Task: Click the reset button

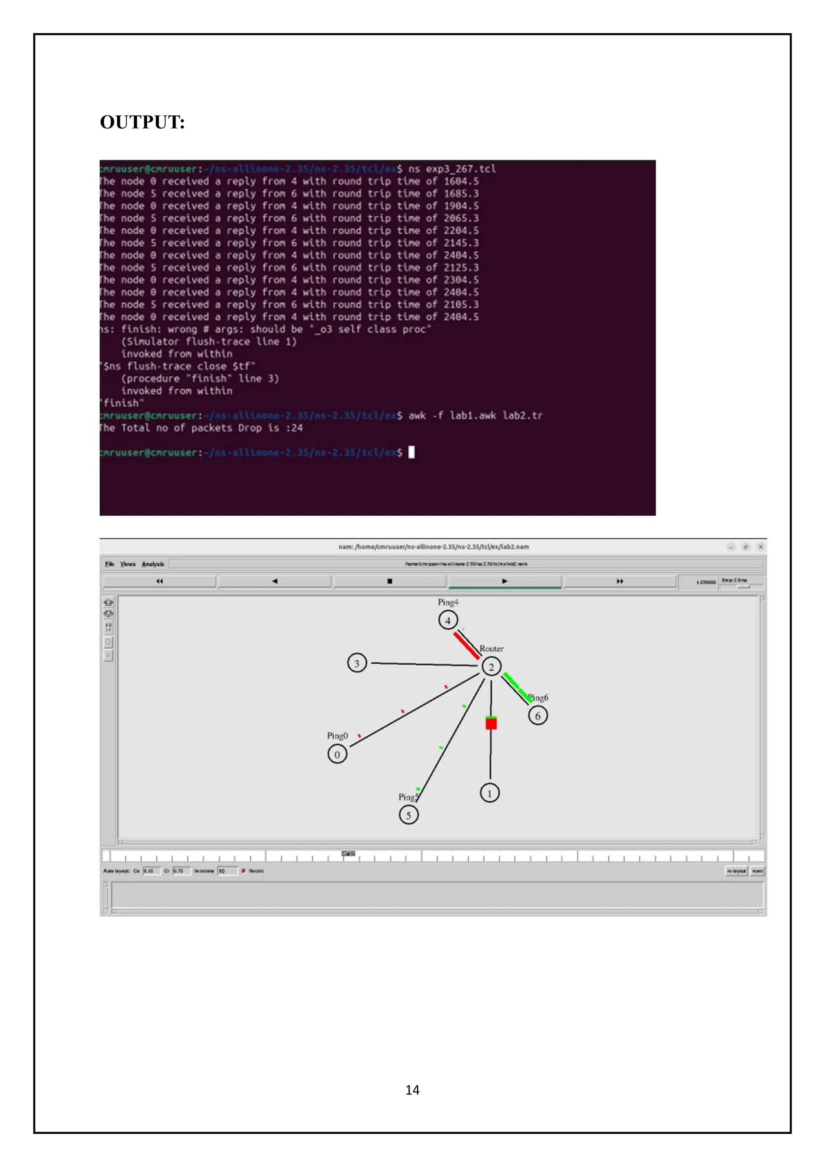Action: [x=757, y=871]
